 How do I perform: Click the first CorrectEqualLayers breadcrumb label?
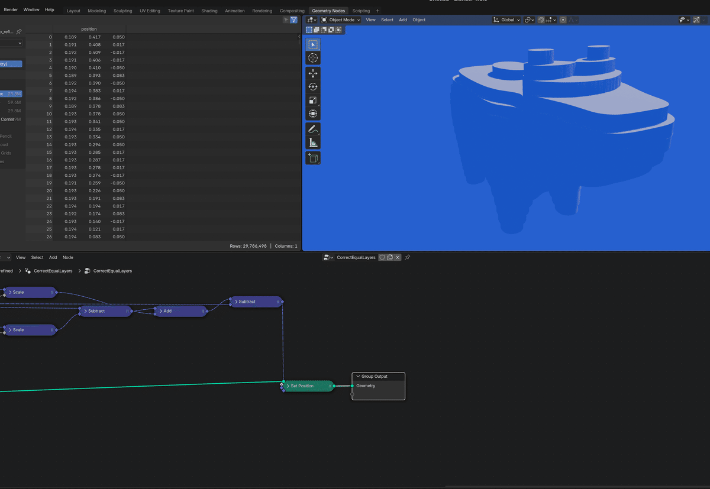[x=53, y=271]
